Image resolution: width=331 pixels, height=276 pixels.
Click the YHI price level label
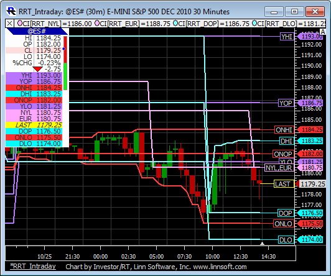[287, 37]
